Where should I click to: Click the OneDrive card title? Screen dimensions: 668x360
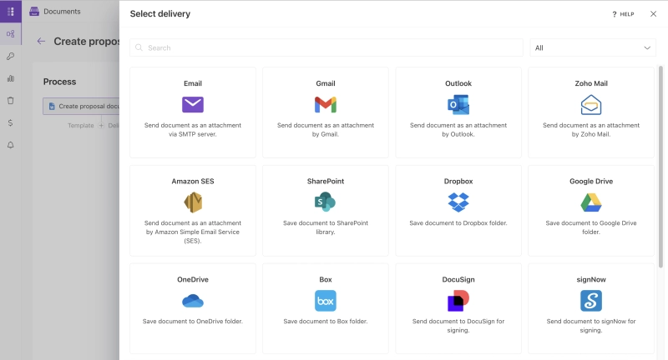pyautogui.click(x=193, y=279)
